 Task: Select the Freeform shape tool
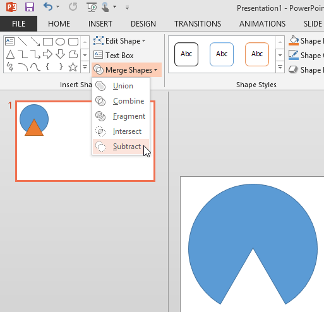[73, 54]
